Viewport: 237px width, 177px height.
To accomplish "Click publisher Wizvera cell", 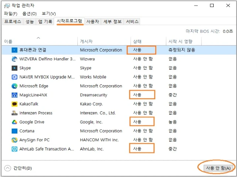I will point(87,59).
